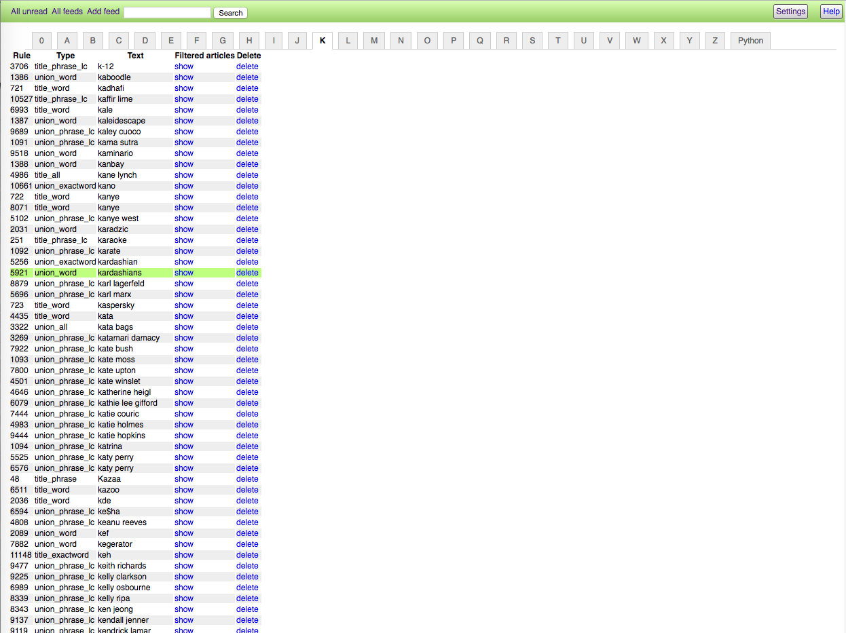Delete the katie holmes rule

[247, 425]
